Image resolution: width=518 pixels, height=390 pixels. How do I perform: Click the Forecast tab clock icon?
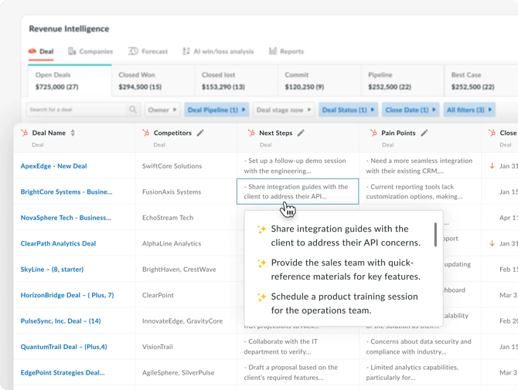point(133,51)
